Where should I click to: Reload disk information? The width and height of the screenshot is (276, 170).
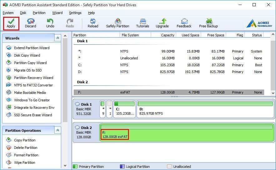click(93, 24)
